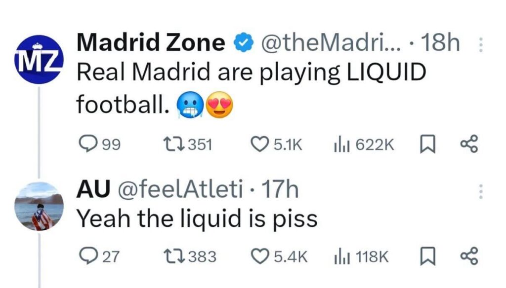Viewport: 506px width, 288px height.
Task: Bookmark the Madrid Zone tweet
Action: click(x=426, y=144)
